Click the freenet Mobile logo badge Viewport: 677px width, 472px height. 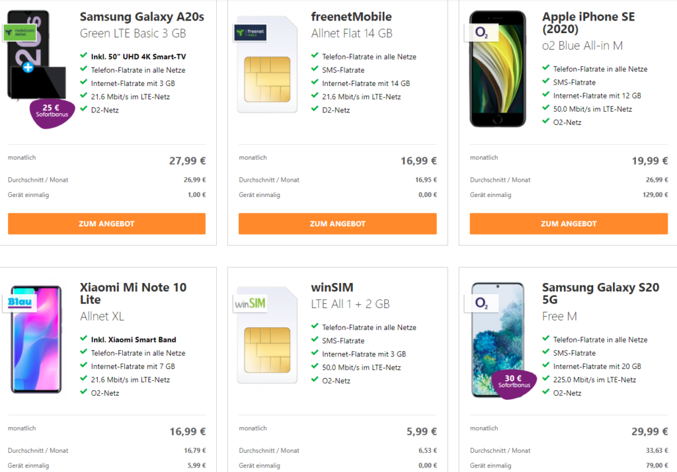(251, 32)
